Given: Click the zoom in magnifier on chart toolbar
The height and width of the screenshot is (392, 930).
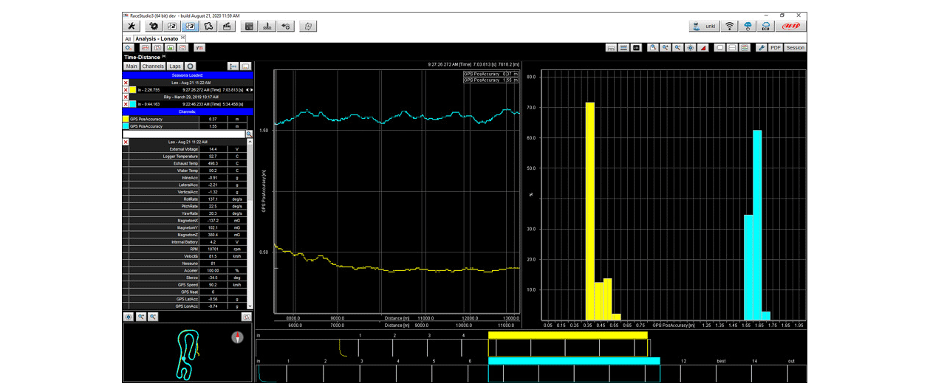Looking at the screenshot, I should 666,48.
